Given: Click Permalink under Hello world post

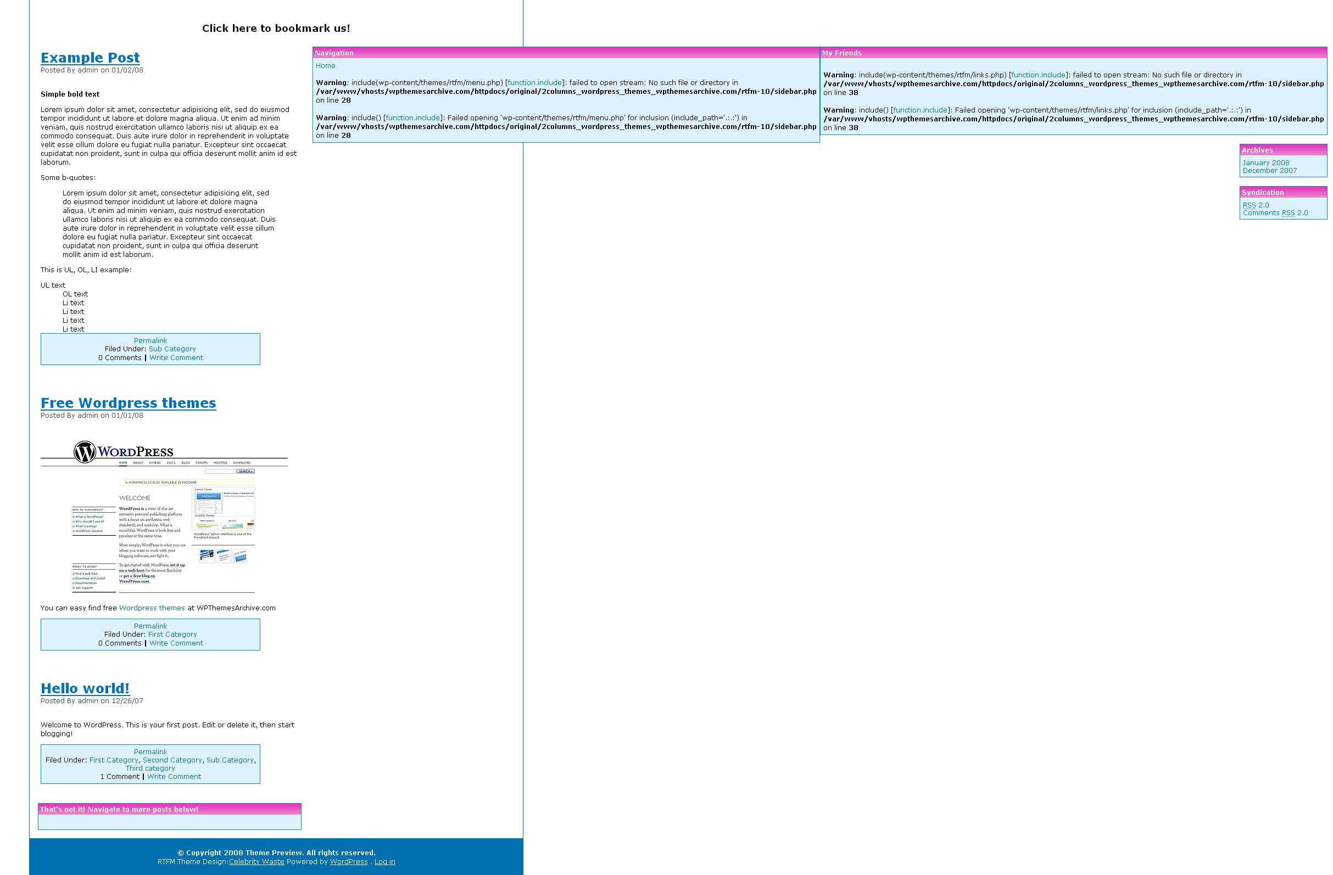Looking at the screenshot, I should tap(150, 752).
